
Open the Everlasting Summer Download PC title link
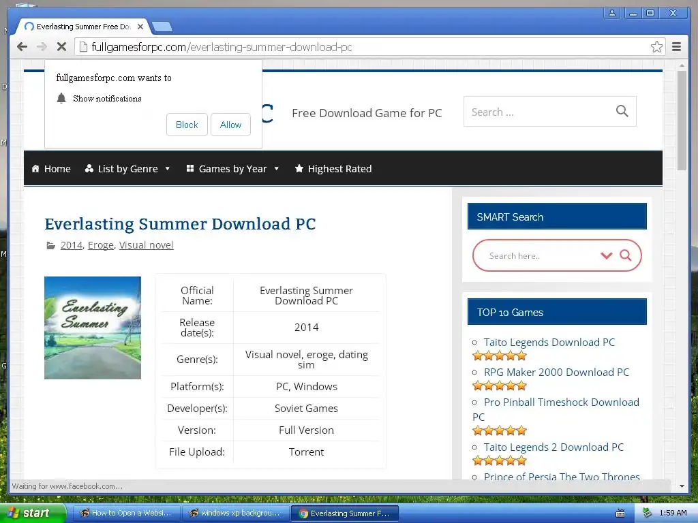(180, 223)
